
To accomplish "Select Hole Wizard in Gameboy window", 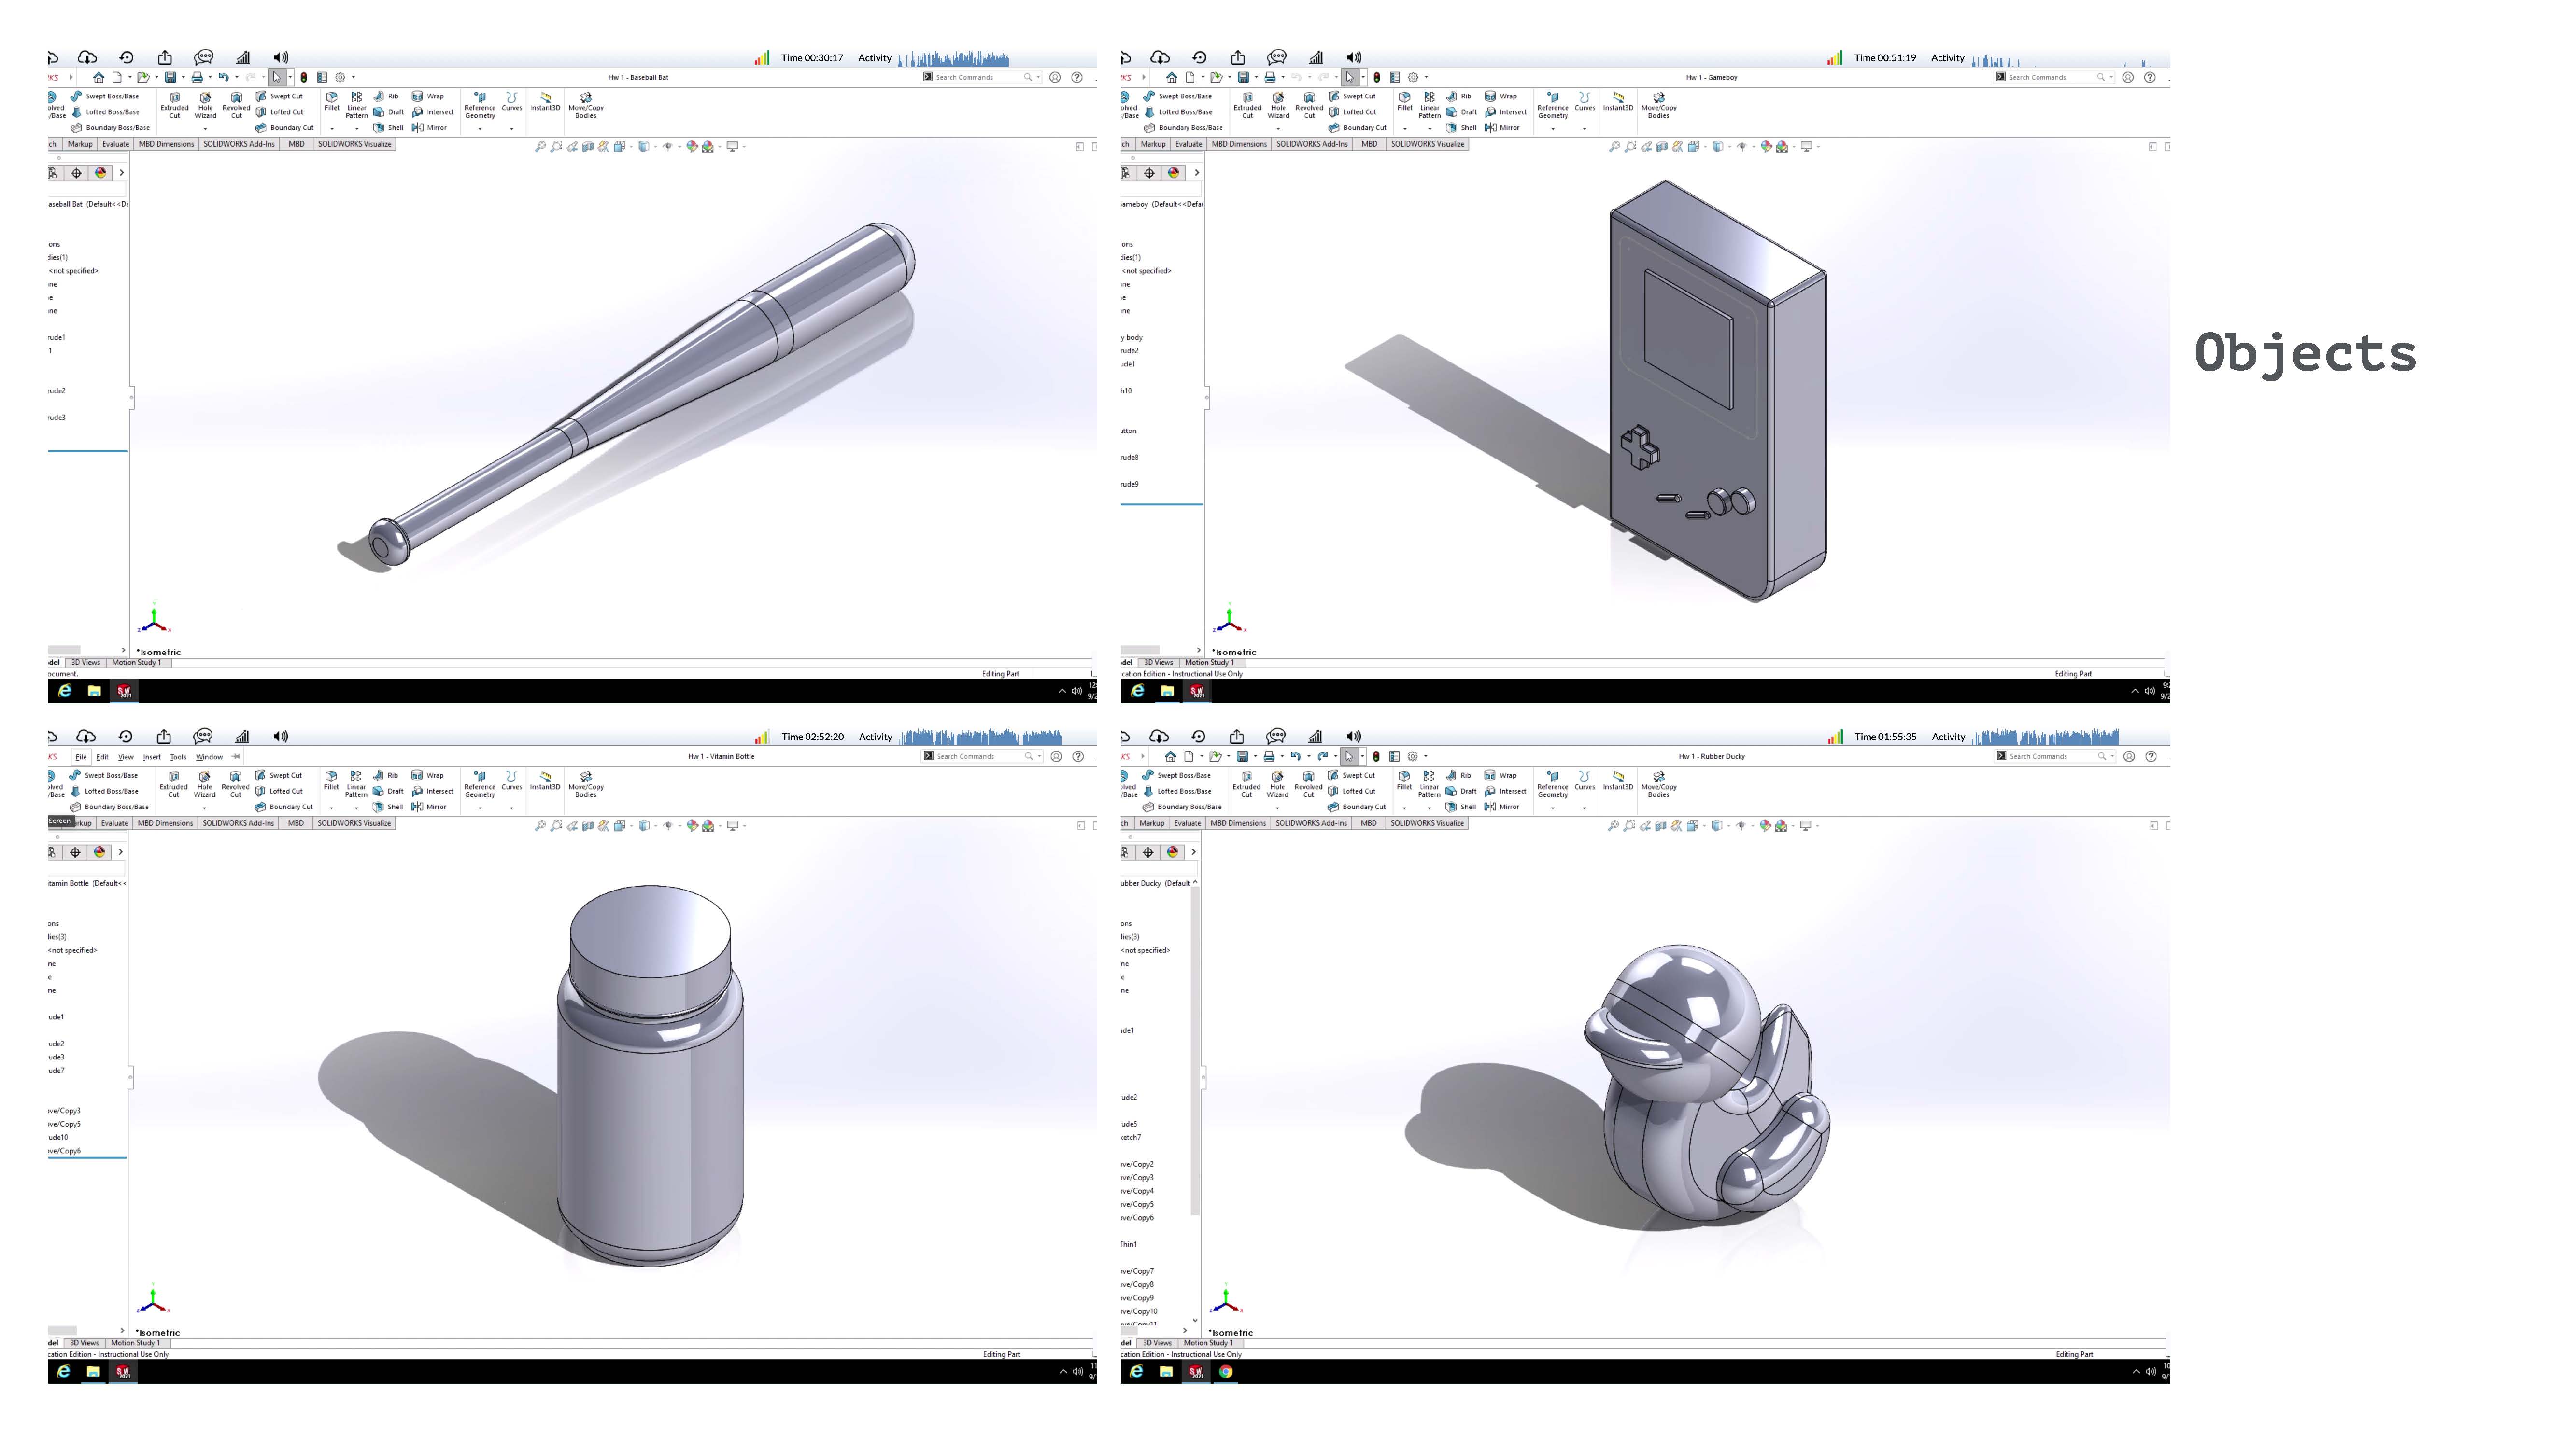I will coord(1278,105).
